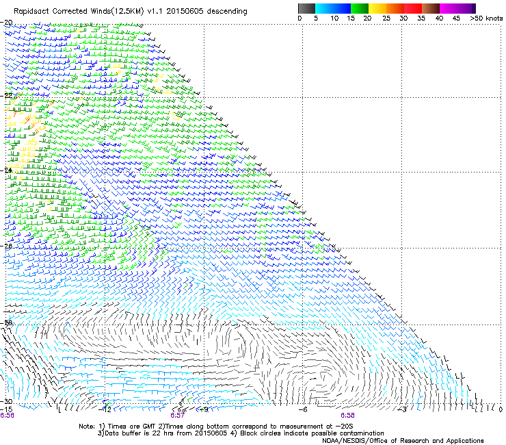This screenshot has width=506, height=445.
Task: Click the -22 latitude axis label
Action: [6, 95]
